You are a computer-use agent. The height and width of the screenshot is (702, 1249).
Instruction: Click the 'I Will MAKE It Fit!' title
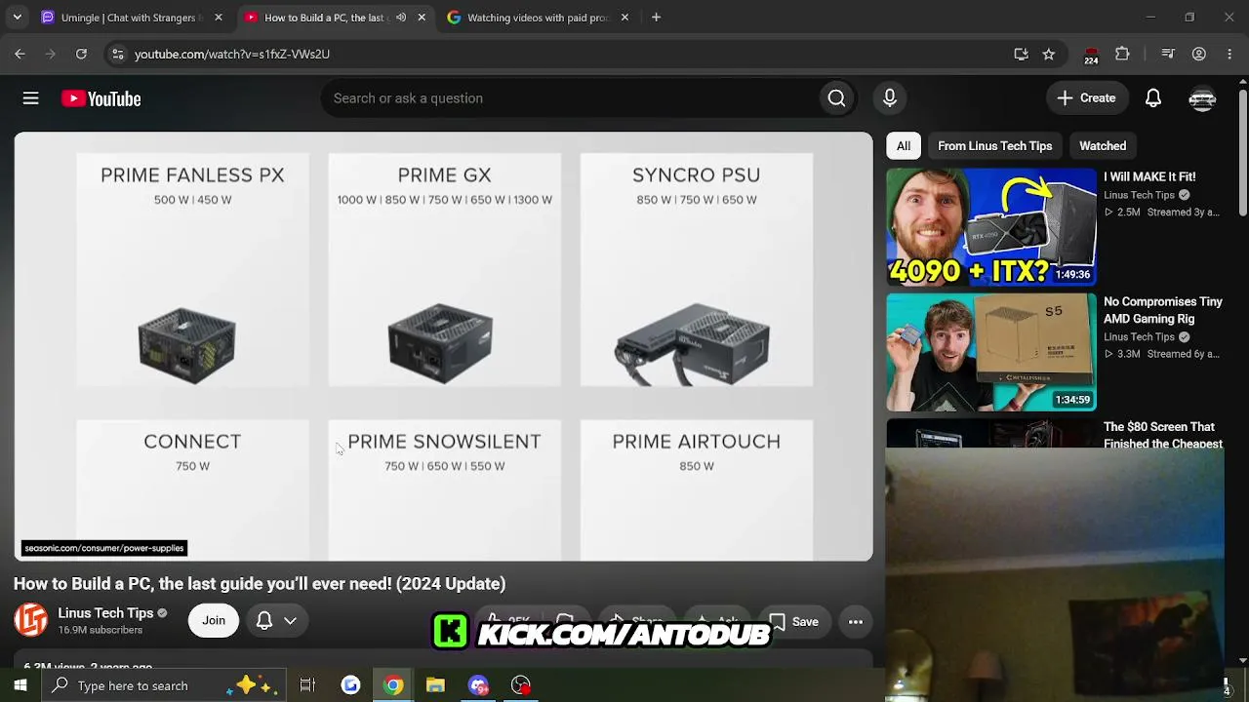click(1149, 177)
